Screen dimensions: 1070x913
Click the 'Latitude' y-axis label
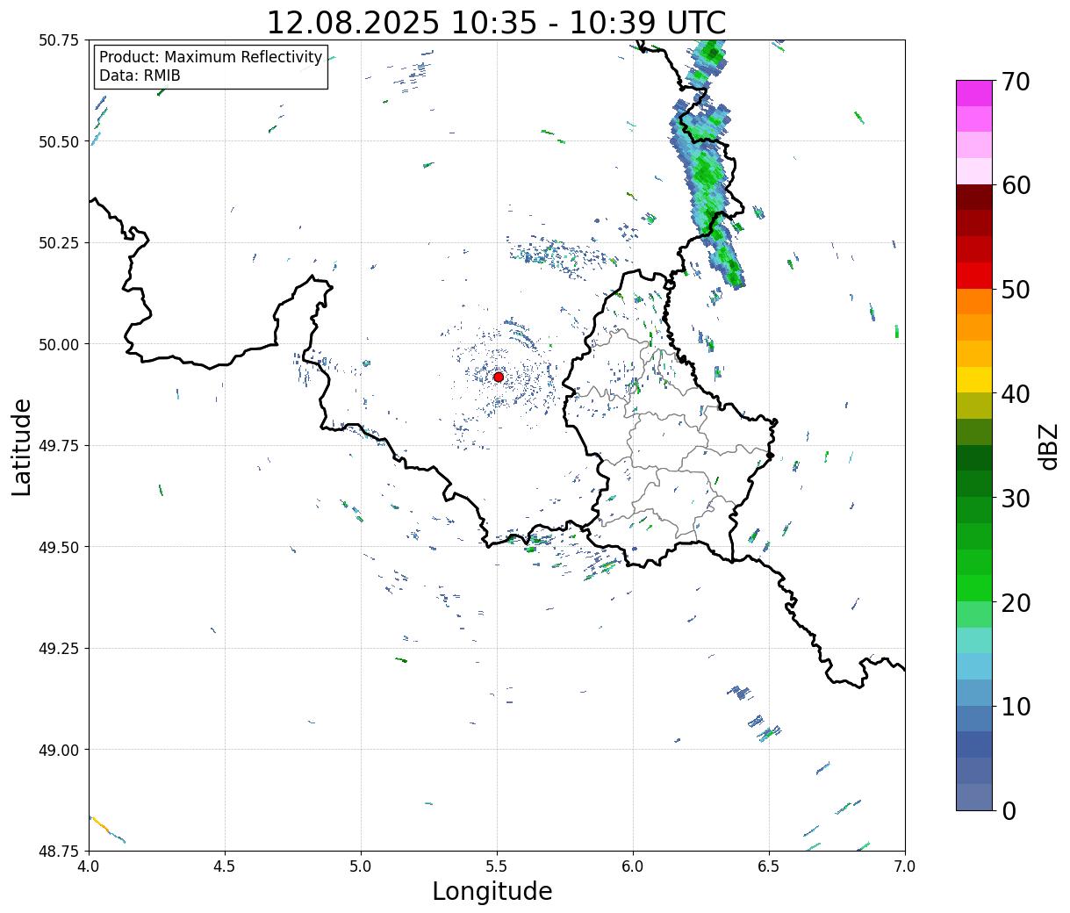(x=22, y=447)
